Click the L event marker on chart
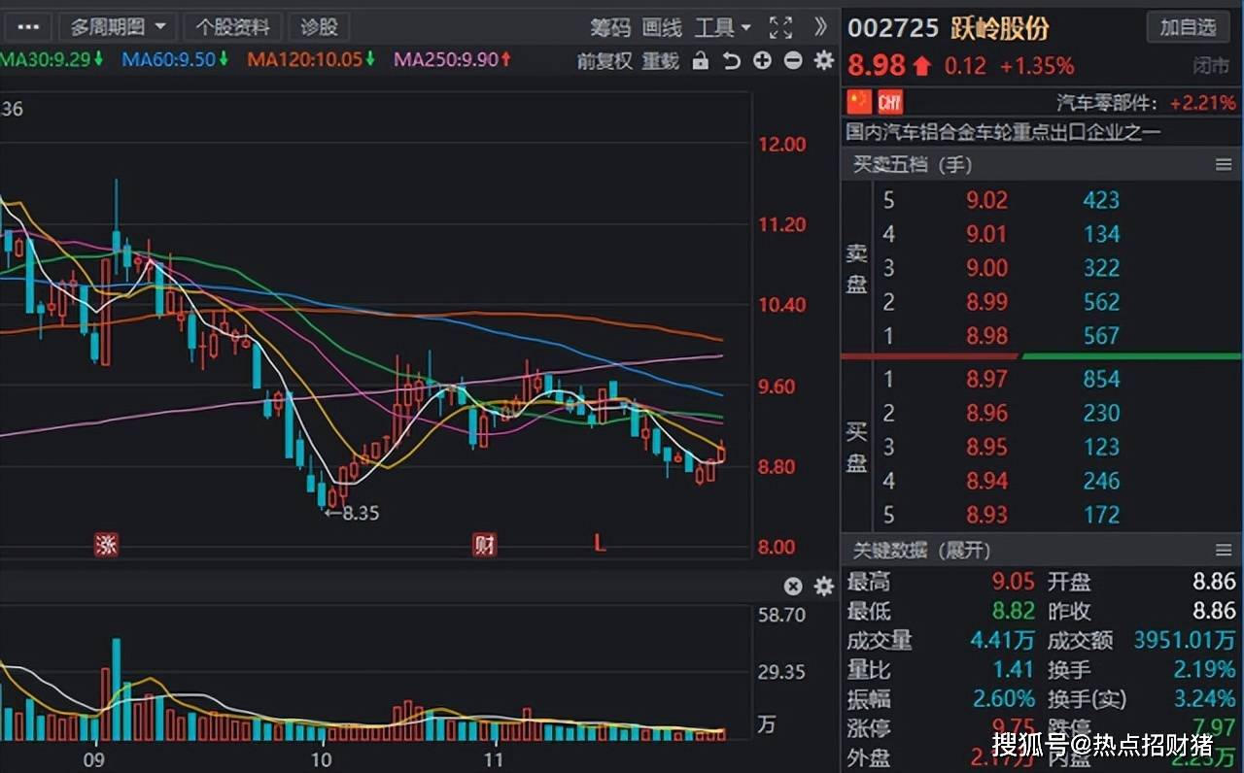The image size is (1244, 773). click(600, 544)
